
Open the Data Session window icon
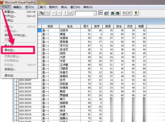click(106, 13)
